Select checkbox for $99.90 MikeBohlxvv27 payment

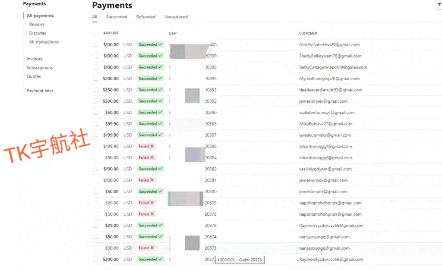tap(95, 124)
